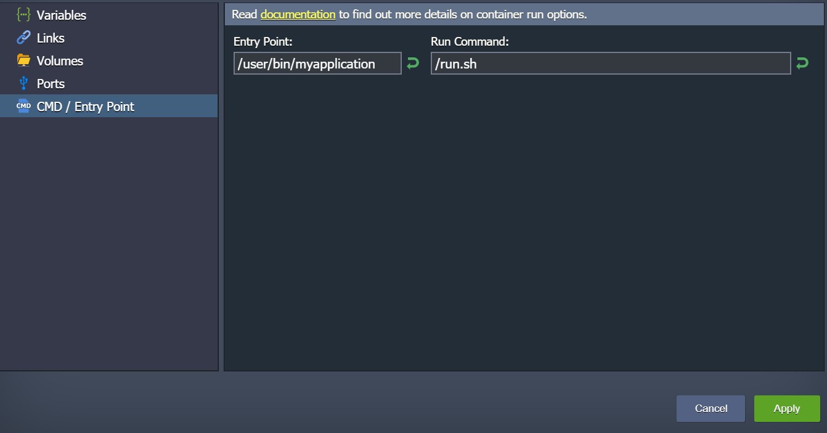The height and width of the screenshot is (433, 827).
Task: Go to the Ports section
Action: click(108, 83)
